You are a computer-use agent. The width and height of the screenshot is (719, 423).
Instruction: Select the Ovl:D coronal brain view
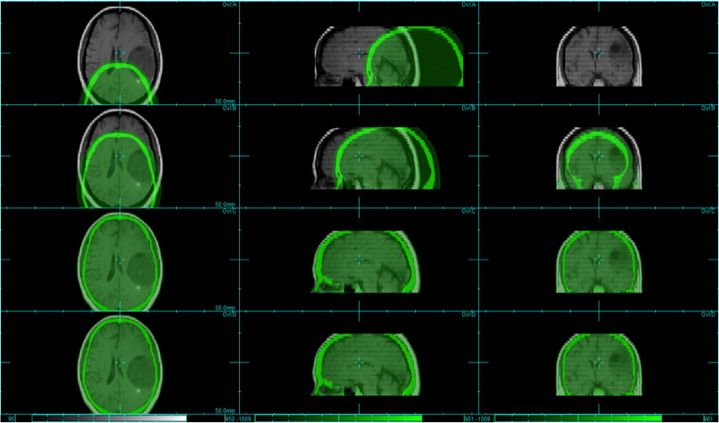(x=599, y=362)
